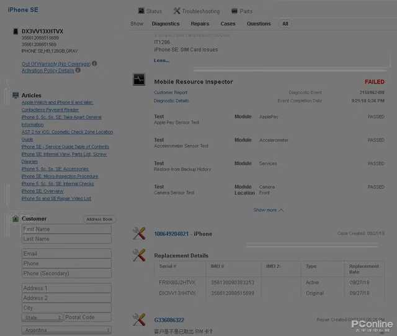The height and width of the screenshot is (336, 397).
Task: Open iPhone 5s and SE Repair Video List
Action: tap(56, 199)
